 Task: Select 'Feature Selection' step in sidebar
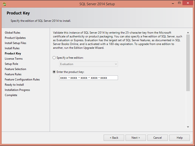(15, 69)
